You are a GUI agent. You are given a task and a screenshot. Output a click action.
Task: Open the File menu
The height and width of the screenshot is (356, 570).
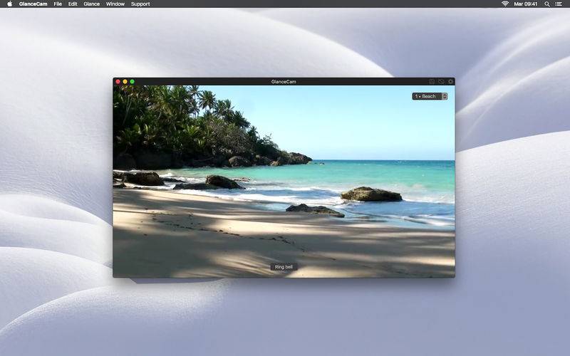(x=58, y=4)
